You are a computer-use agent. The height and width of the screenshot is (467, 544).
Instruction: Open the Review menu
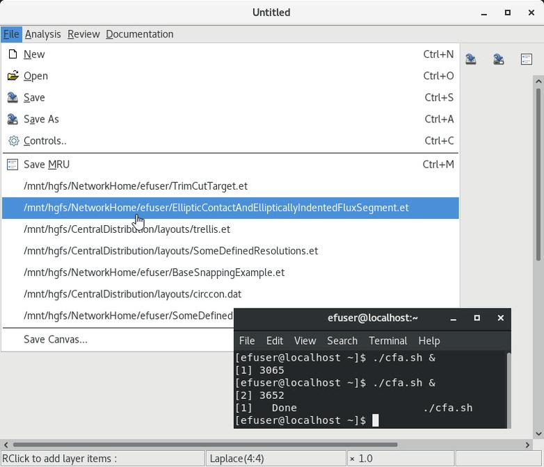click(x=83, y=34)
